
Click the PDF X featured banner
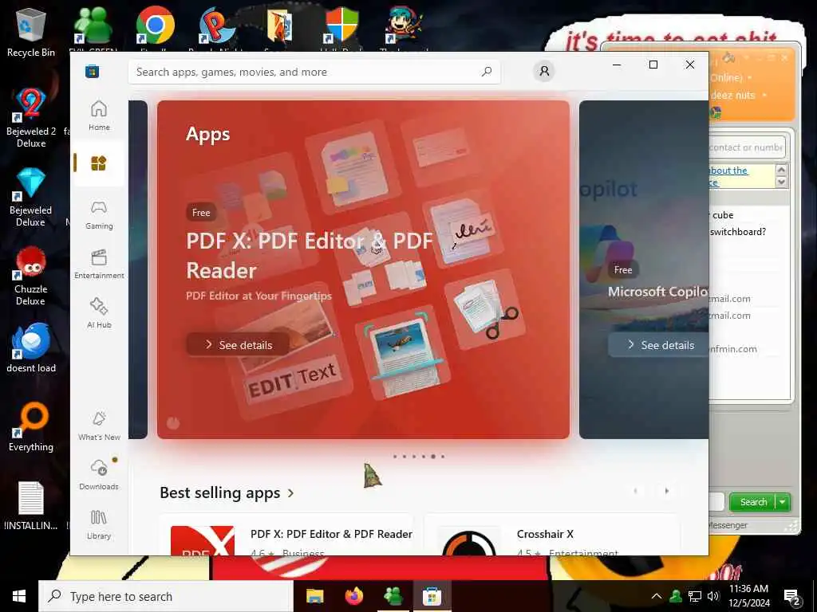(x=363, y=269)
